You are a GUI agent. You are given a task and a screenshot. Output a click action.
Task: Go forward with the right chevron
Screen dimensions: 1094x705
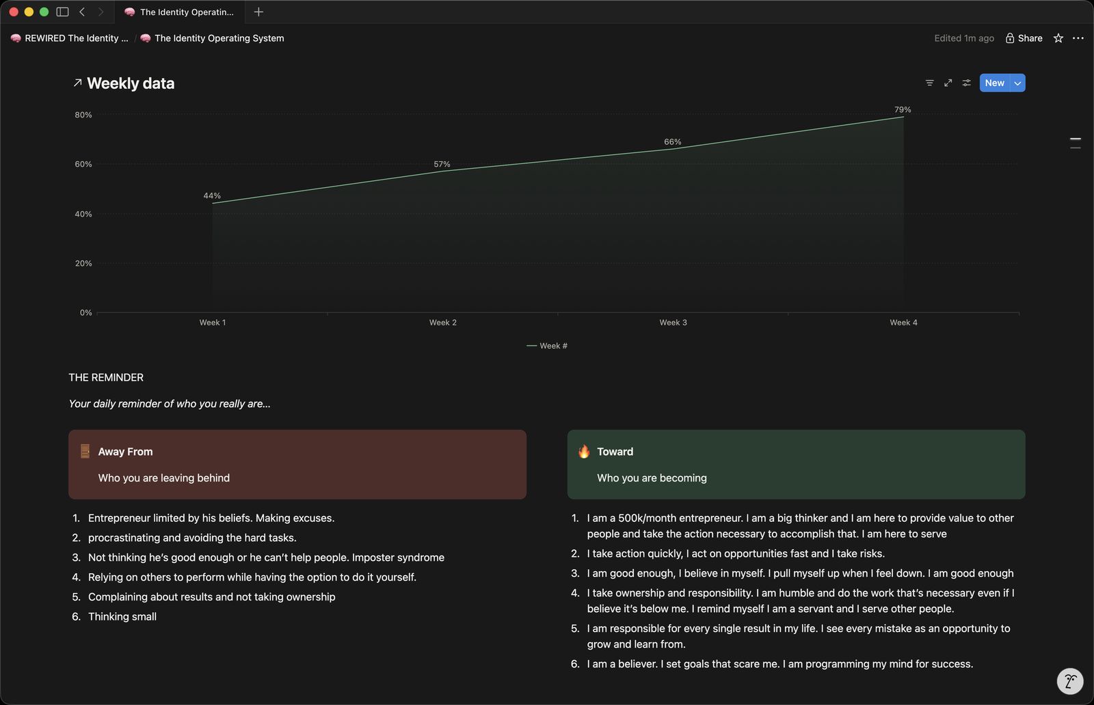[101, 12]
